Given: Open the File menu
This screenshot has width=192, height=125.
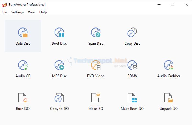Looking at the screenshot, I should [5, 12].
